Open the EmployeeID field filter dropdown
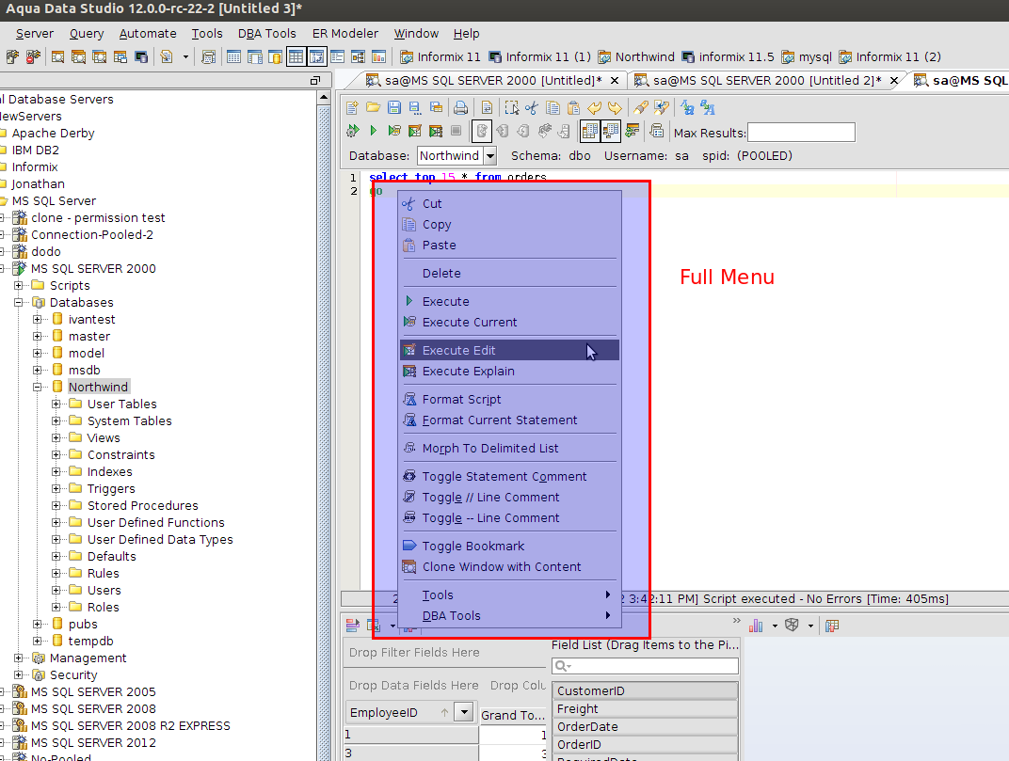 click(464, 712)
